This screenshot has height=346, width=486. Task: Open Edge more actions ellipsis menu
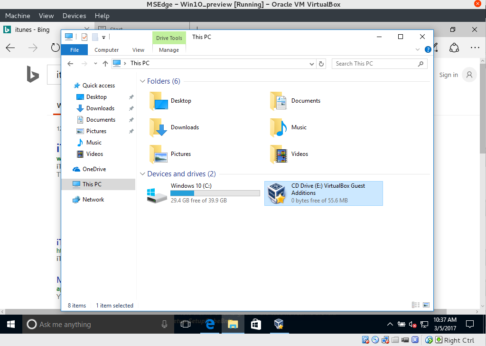[x=475, y=48]
